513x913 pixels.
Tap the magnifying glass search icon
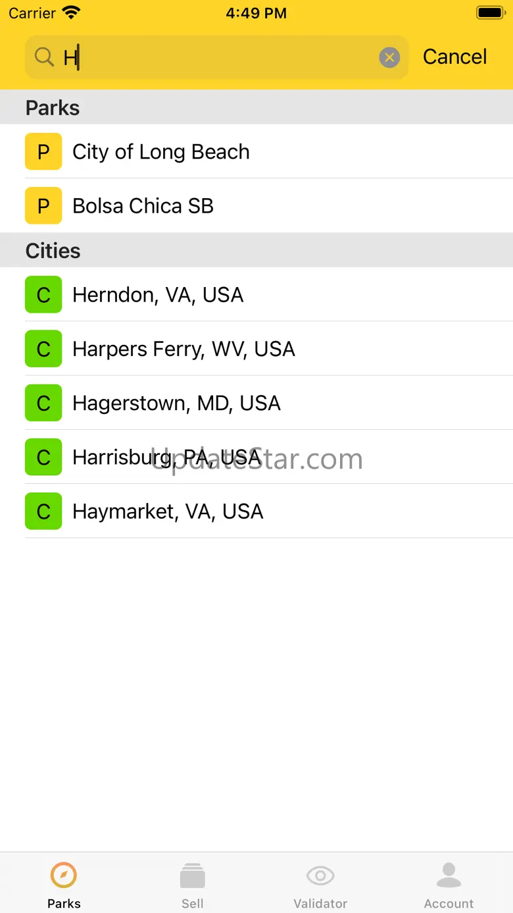coord(44,57)
